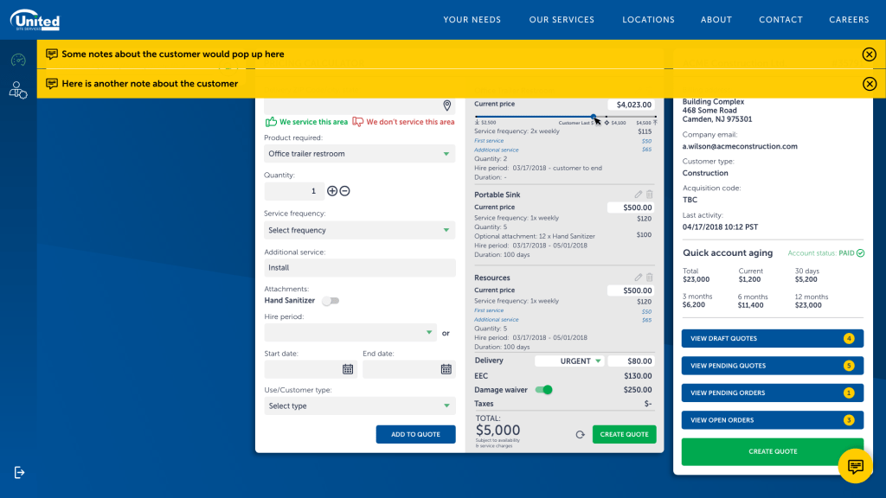Click the current price slider handle
Viewport: 886px width, 498px height.
click(594, 117)
